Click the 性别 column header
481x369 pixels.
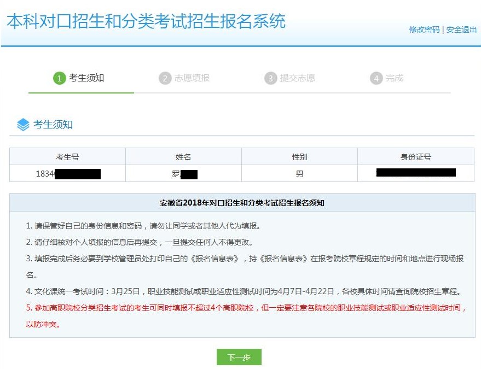tap(299, 157)
